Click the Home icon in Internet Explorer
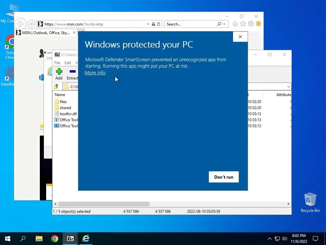326x245 pixels. [x=235, y=24]
